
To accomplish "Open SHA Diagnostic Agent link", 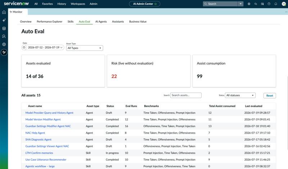I will [x=39, y=140].
